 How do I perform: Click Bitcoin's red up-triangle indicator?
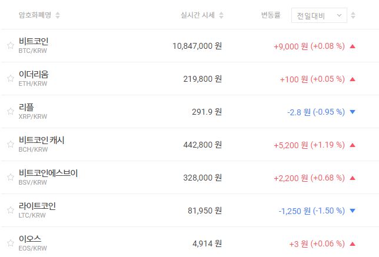pos(352,45)
